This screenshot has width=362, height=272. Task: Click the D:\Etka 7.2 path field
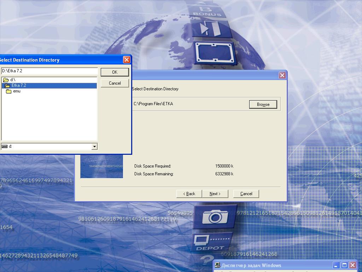[49, 71]
